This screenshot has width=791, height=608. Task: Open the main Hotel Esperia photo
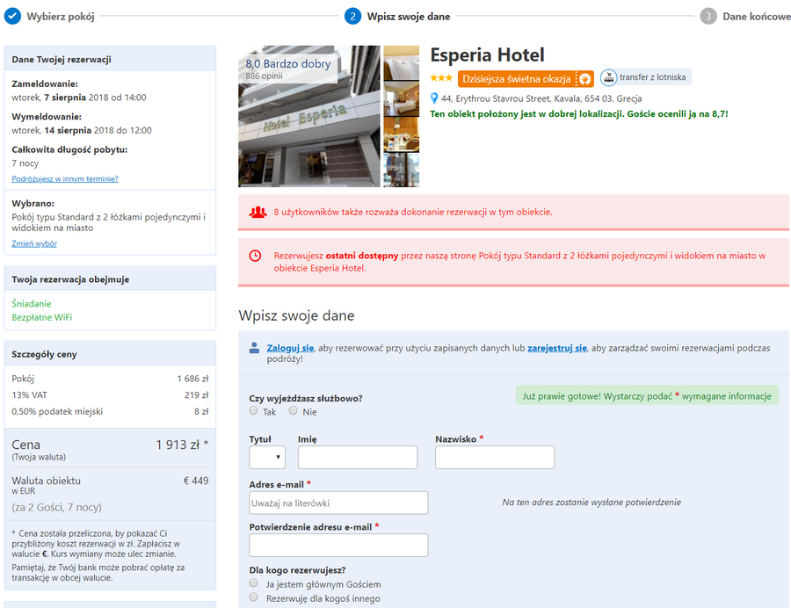(309, 117)
